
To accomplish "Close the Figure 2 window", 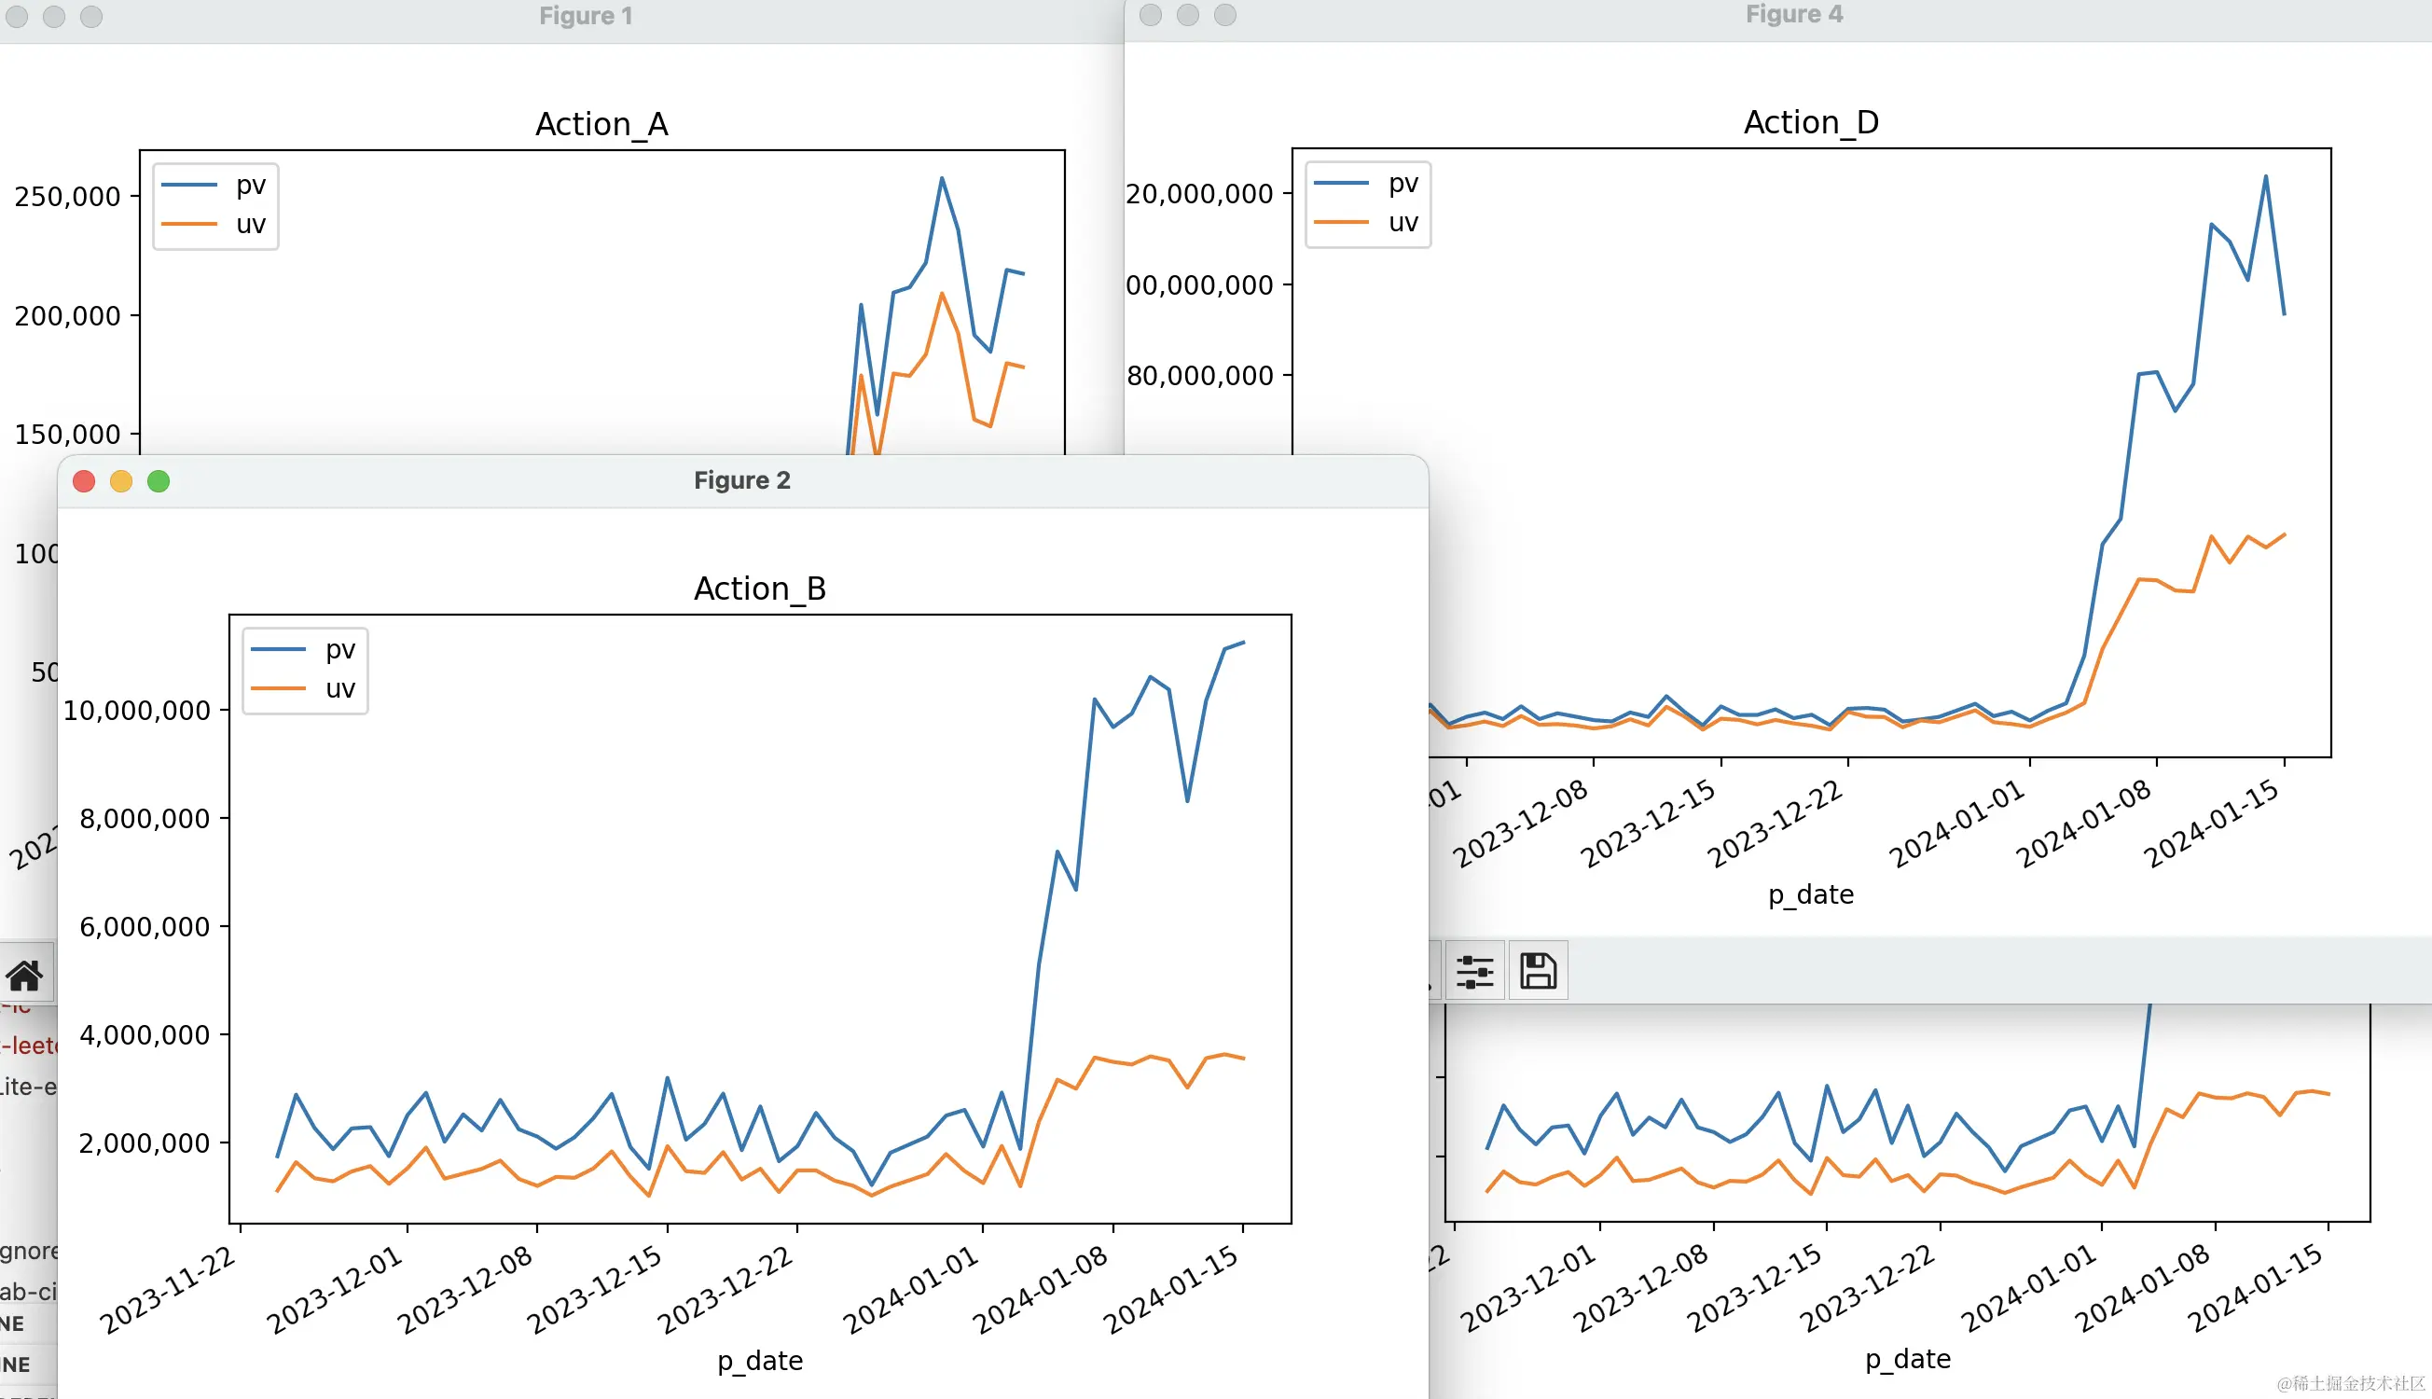I will point(85,481).
